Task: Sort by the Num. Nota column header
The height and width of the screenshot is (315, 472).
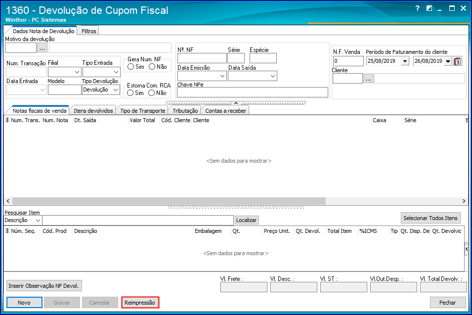Action: tap(57, 120)
